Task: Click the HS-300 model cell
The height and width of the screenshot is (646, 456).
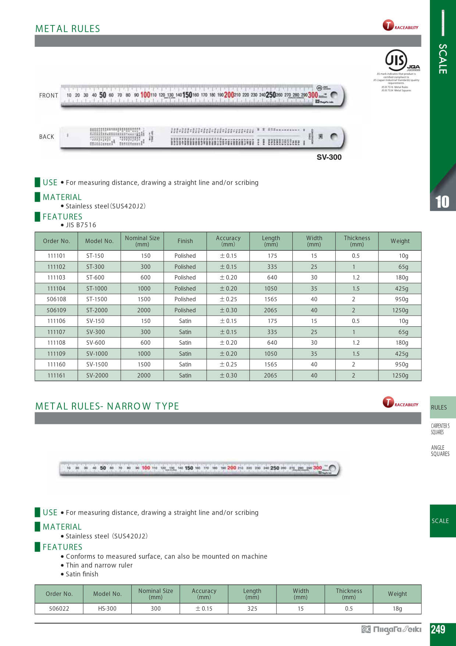Action: pos(107,608)
